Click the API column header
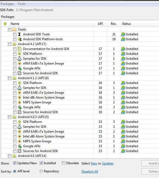Image resolution: width=159 pixels, height=178 pixels. tap(100, 24)
